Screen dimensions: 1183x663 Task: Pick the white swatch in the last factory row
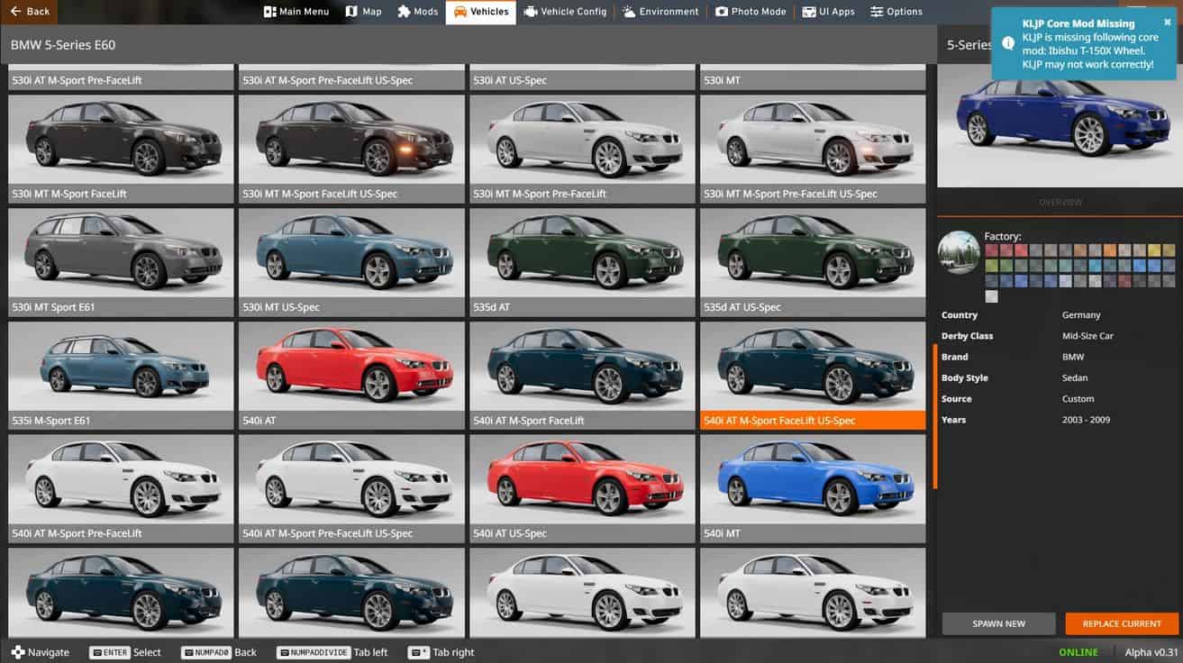pos(991,296)
